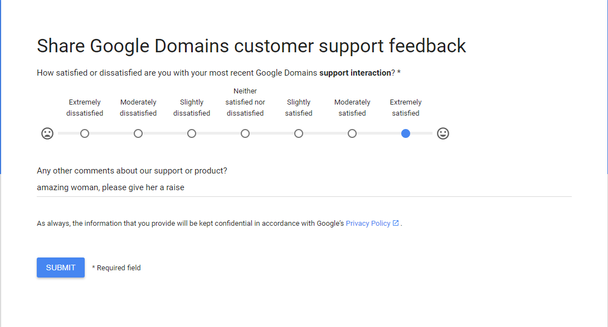Click the Extremely dissatisfied label text
Image resolution: width=608 pixels, height=327 pixels.
point(85,107)
